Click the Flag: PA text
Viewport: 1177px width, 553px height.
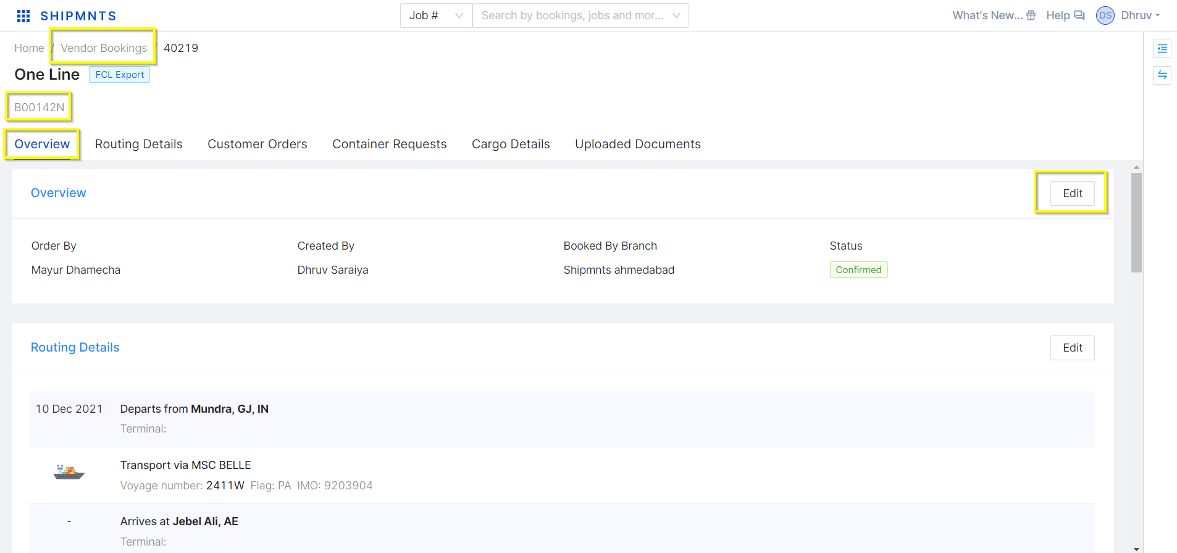[x=270, y=486]
